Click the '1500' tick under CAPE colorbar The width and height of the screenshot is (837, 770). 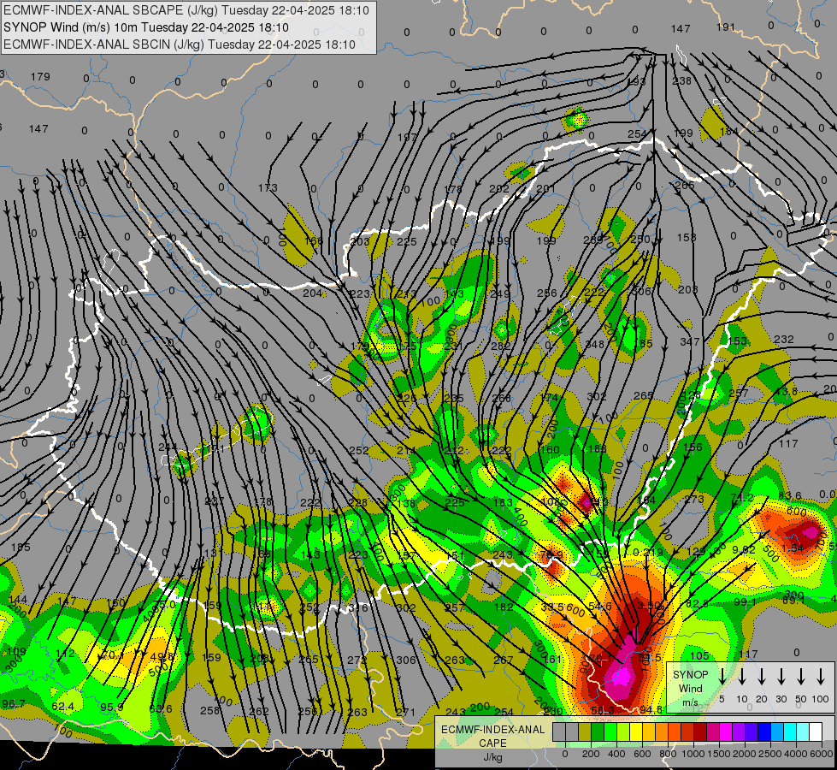(719, 754)
